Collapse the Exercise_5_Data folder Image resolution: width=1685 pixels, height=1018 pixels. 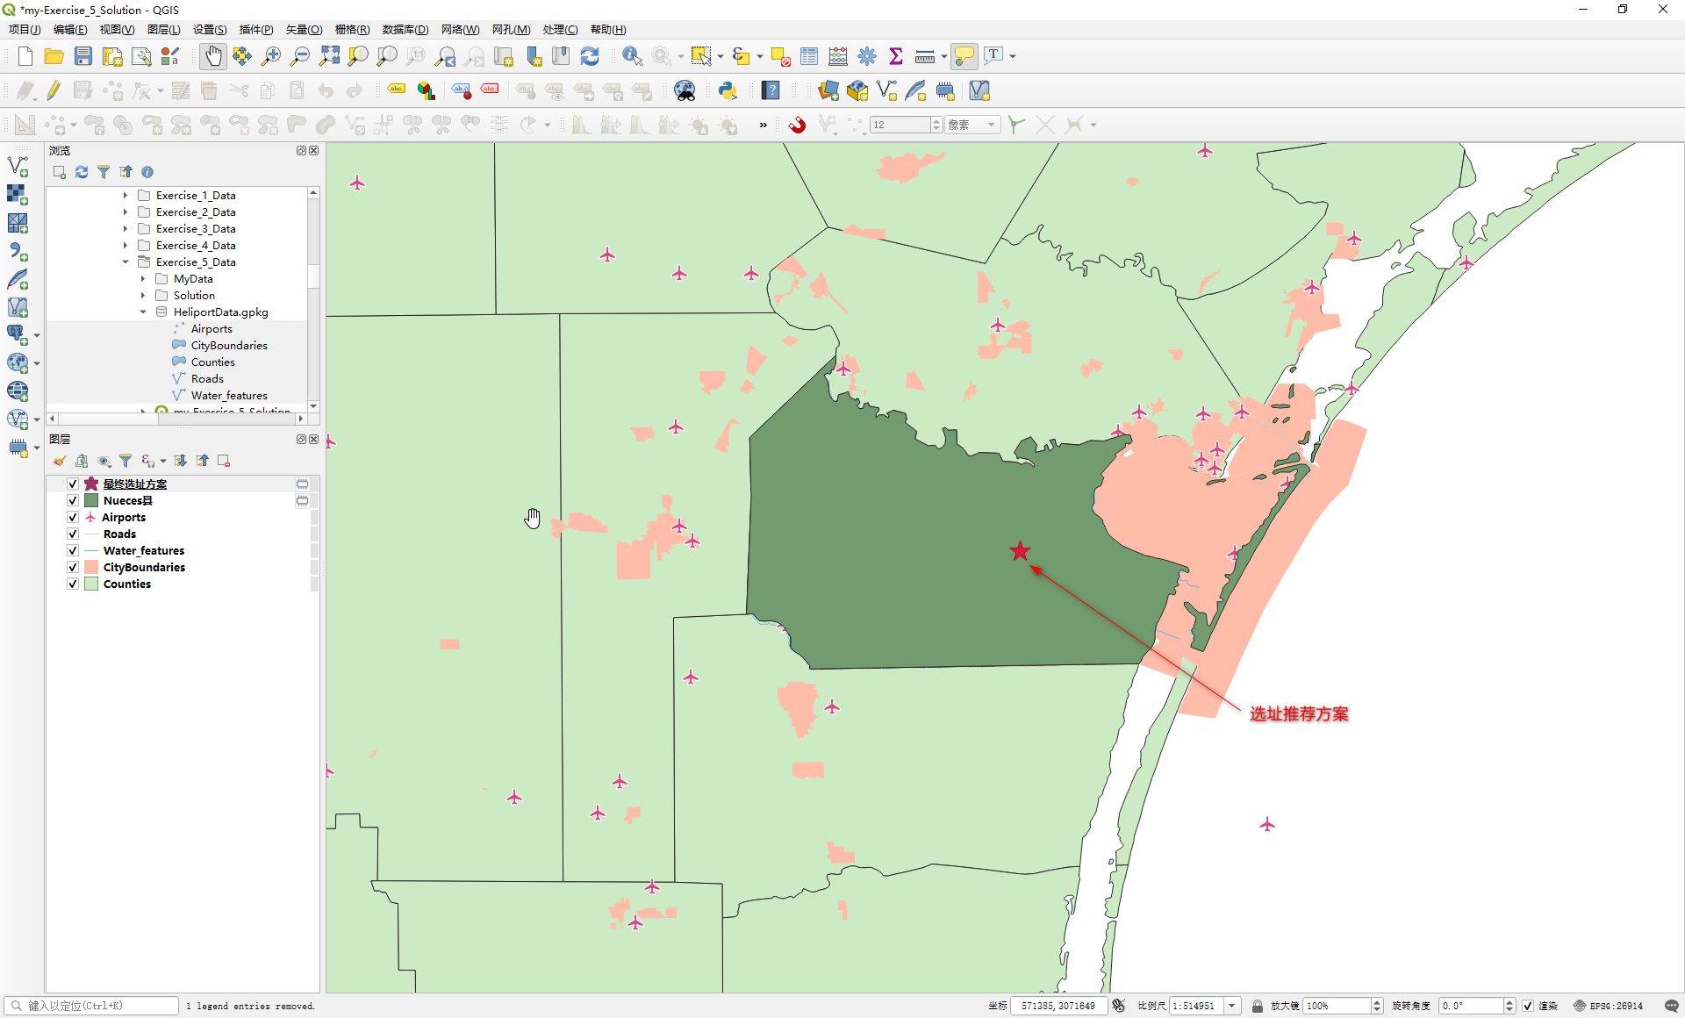point(125,262)
